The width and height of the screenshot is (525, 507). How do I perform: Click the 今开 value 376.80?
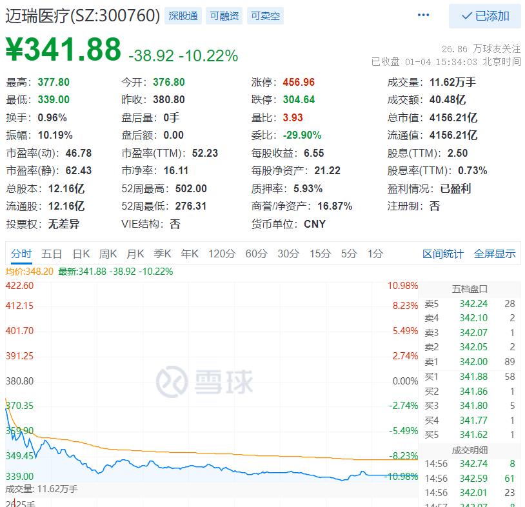[169, 82]
